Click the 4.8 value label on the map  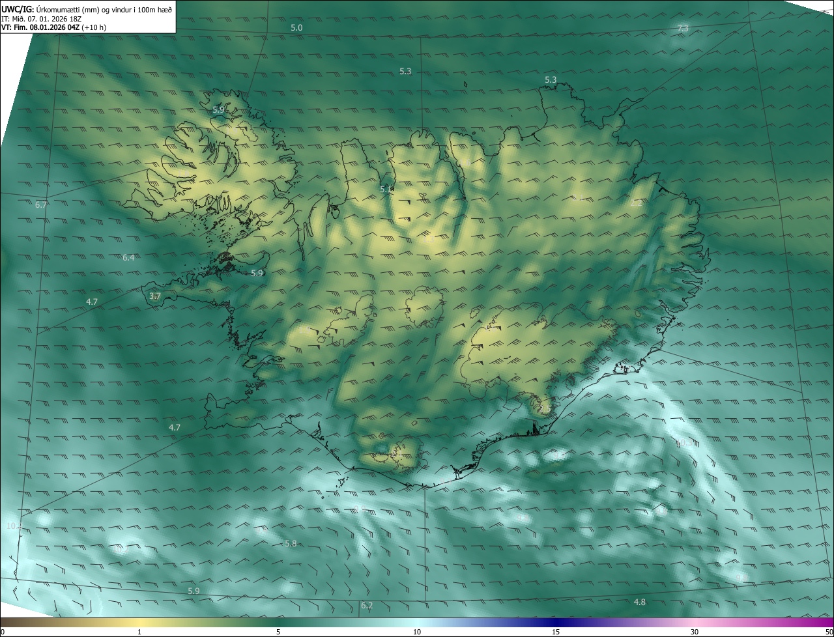[x=640, y=602]
